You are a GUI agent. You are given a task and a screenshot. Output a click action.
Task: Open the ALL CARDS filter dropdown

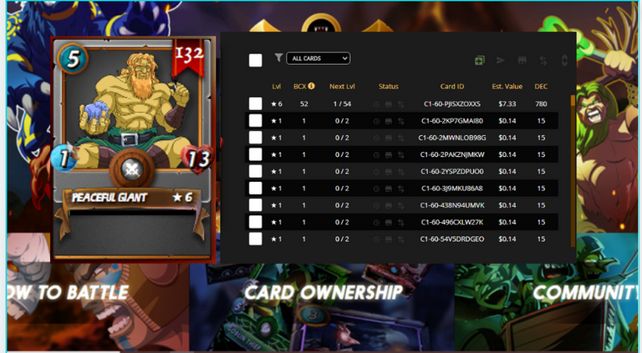(x=318, y=58)
